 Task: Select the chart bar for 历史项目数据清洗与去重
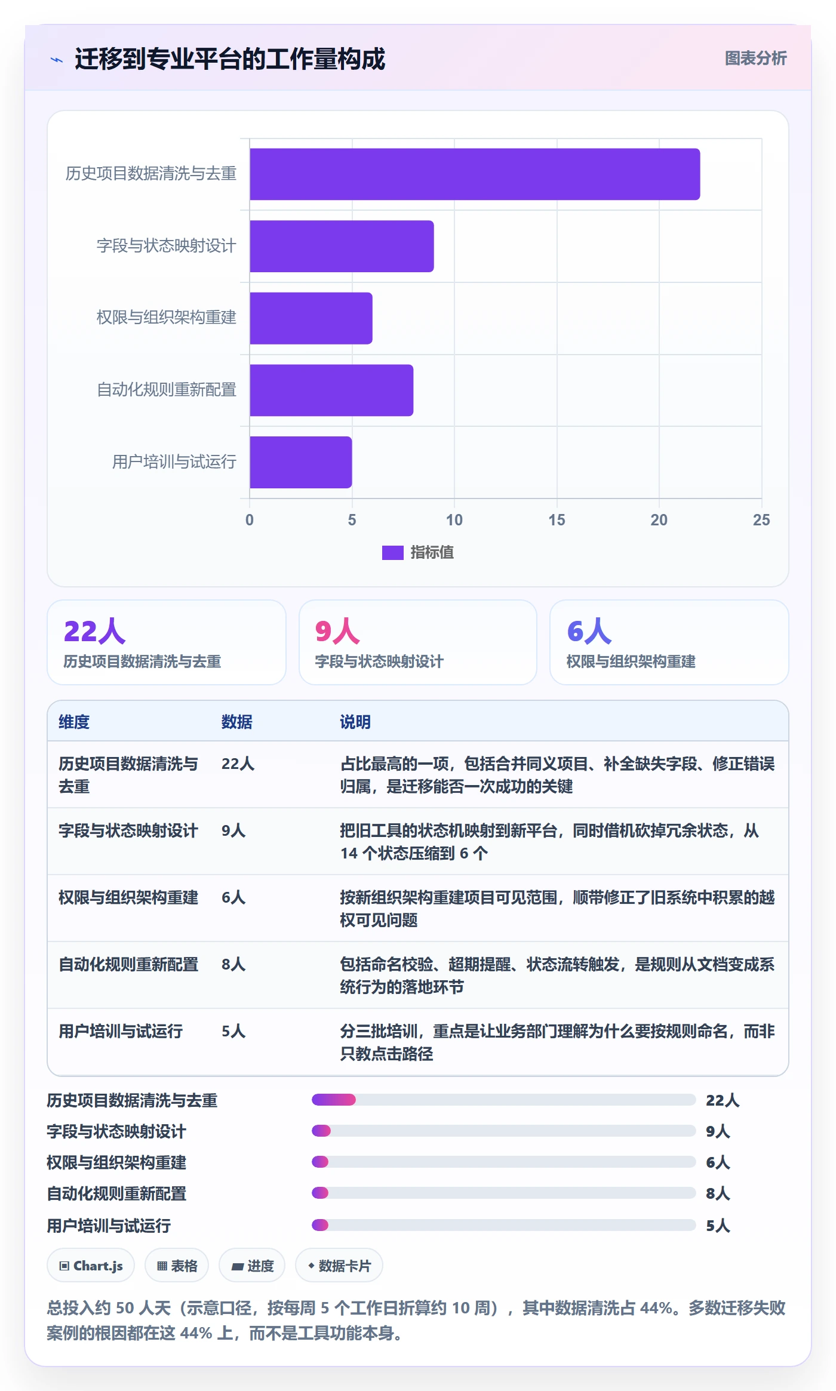pyautogui.click(x=475, y=174)
